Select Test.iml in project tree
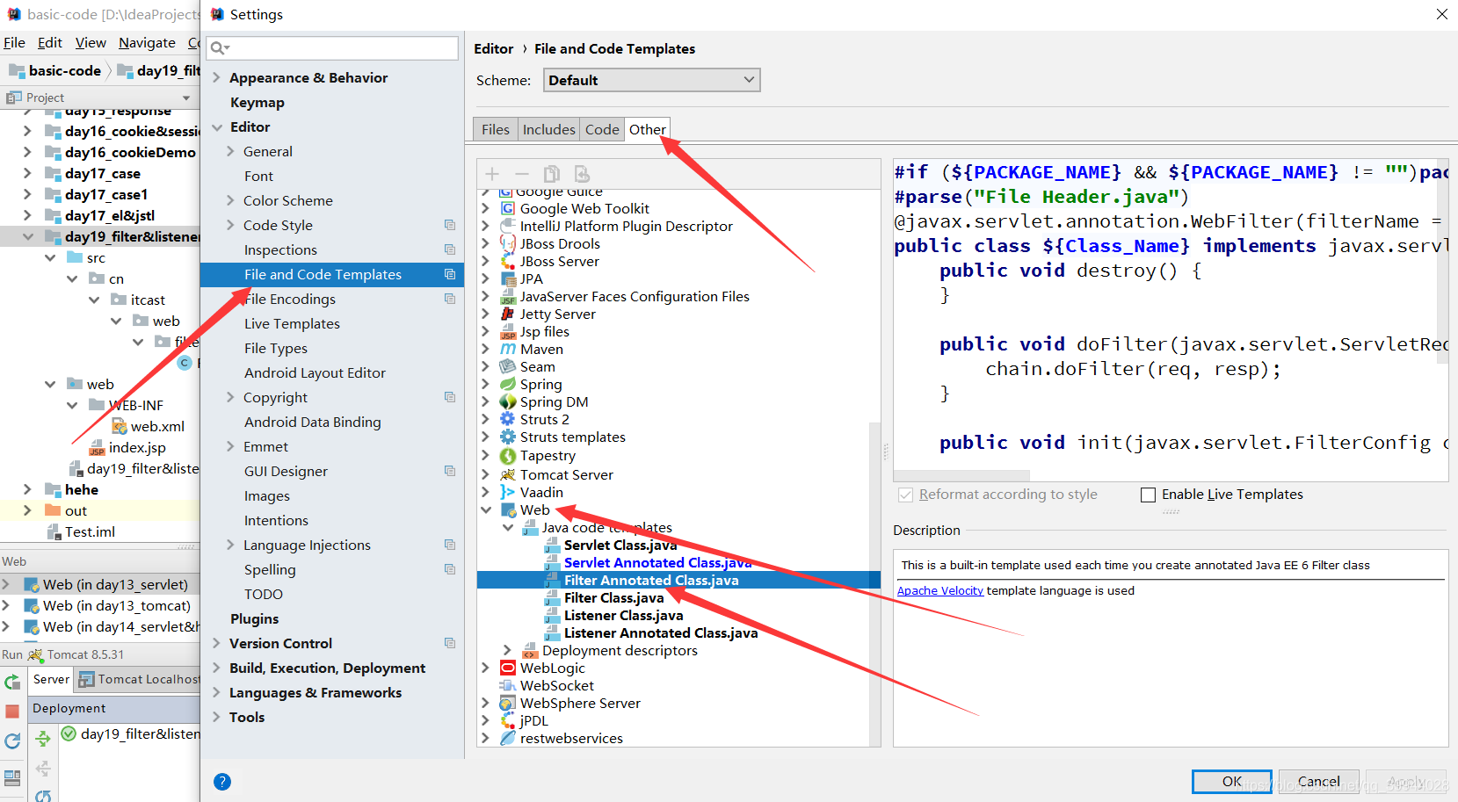 click(90, 531)
